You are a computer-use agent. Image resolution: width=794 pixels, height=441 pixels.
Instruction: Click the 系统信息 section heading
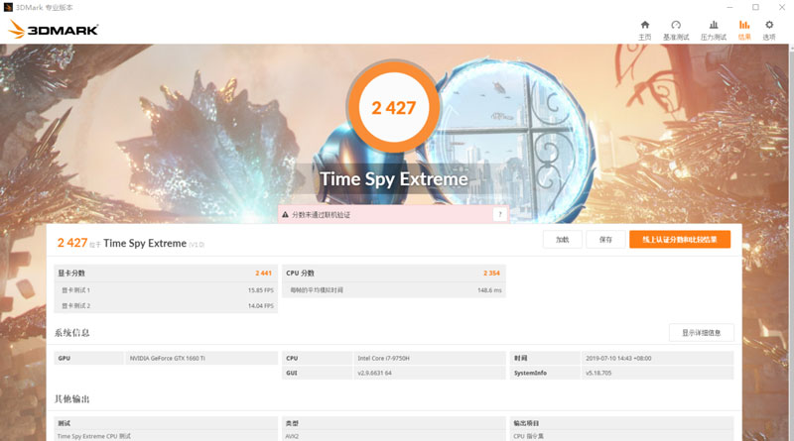pyautogui.click(x=71, y=333)
